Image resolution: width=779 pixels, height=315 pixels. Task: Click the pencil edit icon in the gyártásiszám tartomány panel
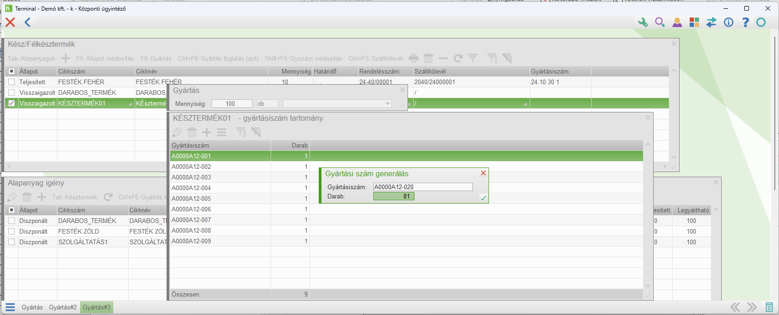(x=177, y=132)
